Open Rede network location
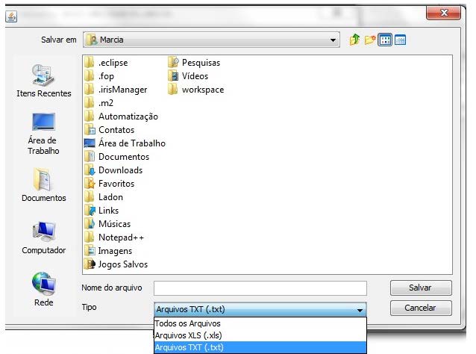 [44, 290]
